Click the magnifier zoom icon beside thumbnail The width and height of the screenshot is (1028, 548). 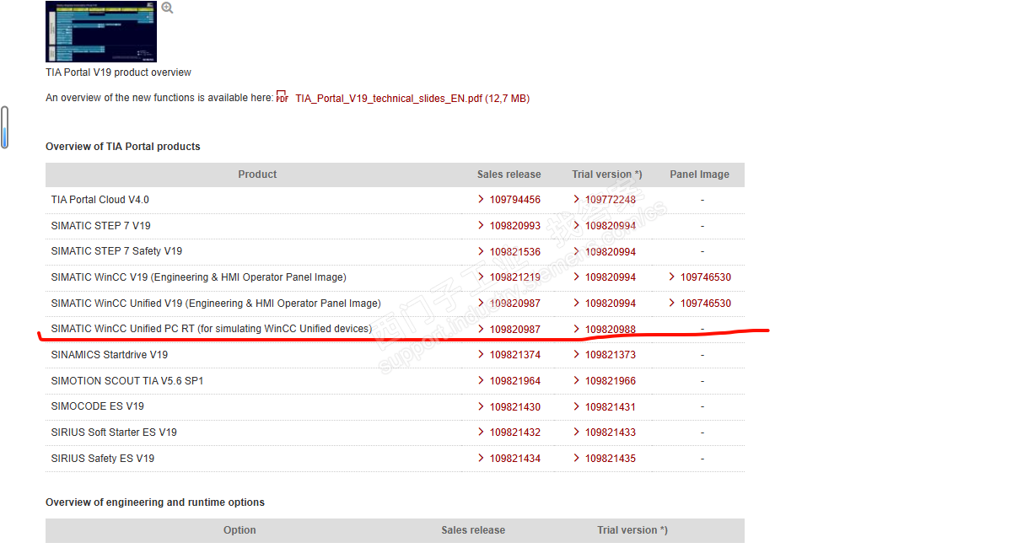(167, 8)
